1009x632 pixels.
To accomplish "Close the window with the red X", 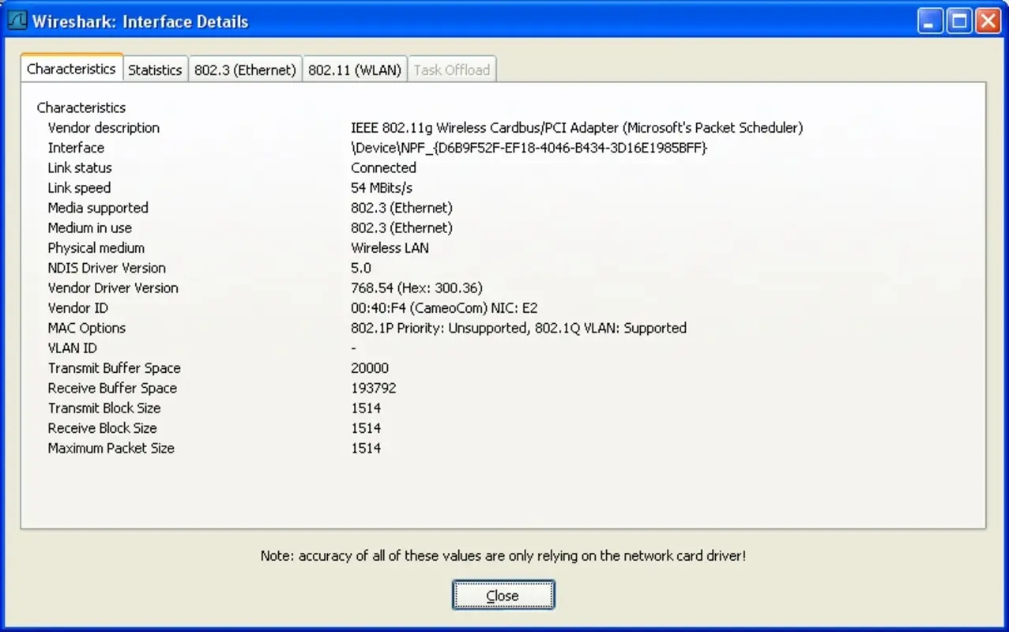I will (x=988, y=21).
